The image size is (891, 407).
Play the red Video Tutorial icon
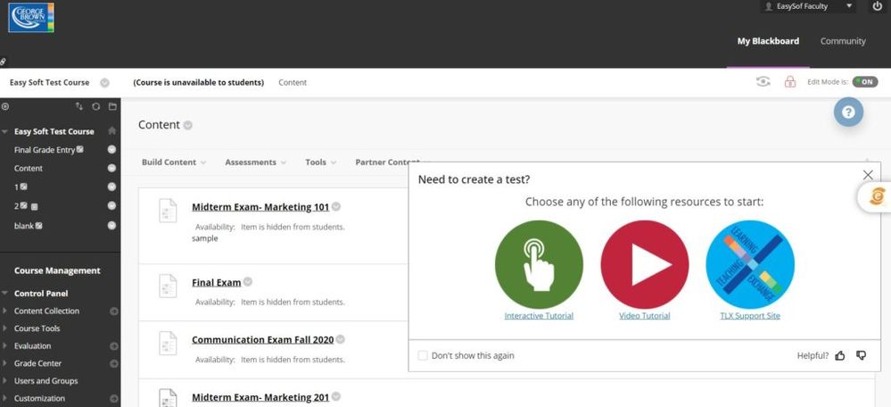[x=644, y=264]
